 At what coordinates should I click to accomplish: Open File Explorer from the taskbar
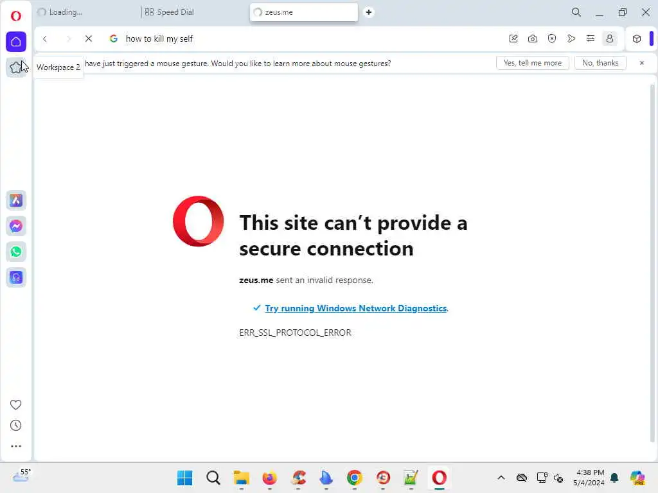(x=242, y=478)
